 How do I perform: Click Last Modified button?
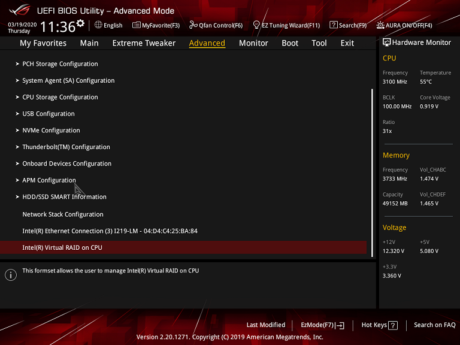coord(266,325)
